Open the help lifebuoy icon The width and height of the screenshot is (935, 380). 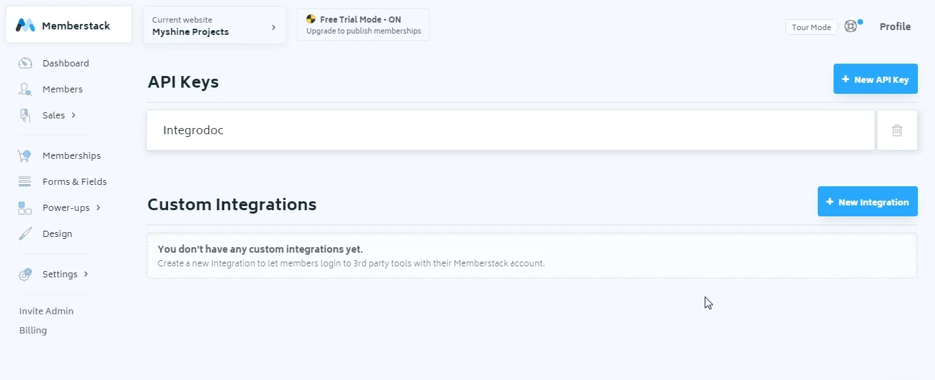click(x=851, y=27)
